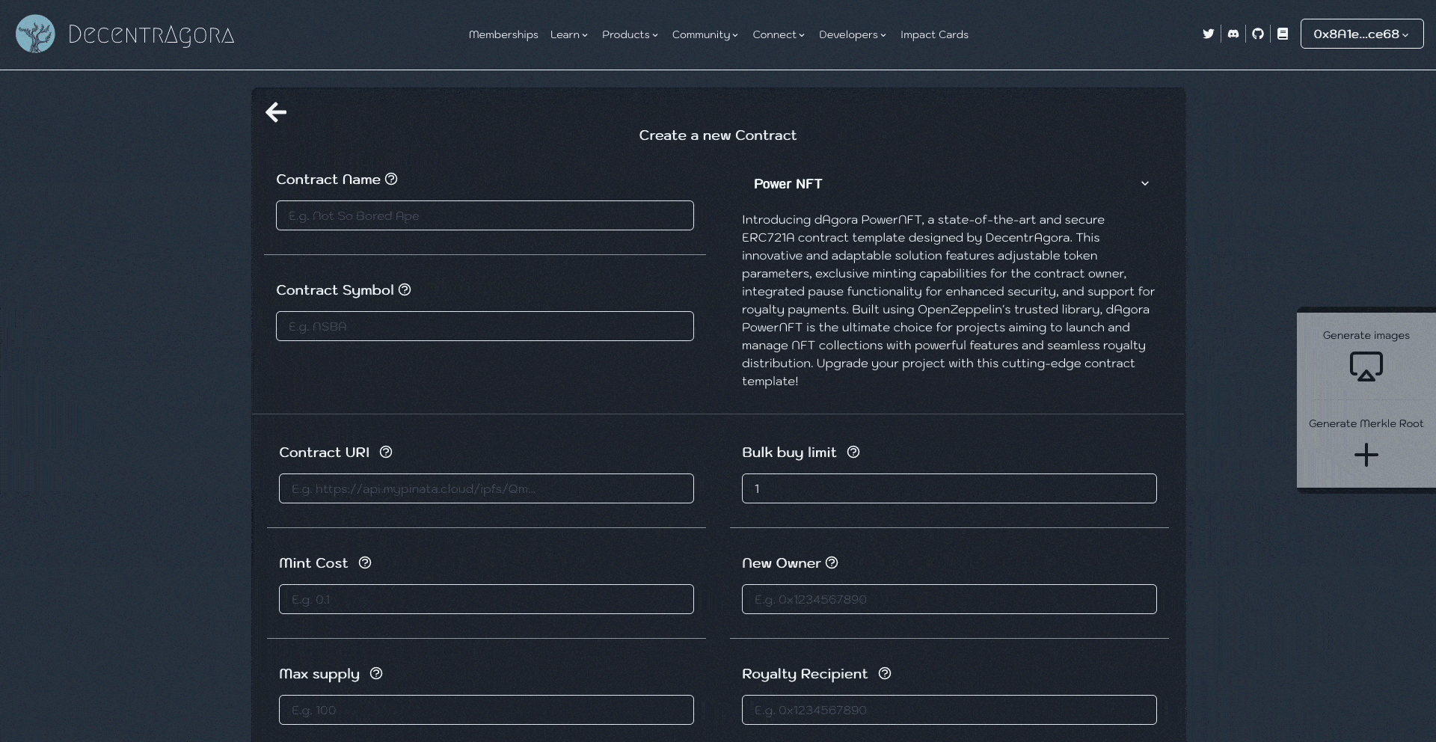Screen dimensions: 1436x742
Task: Click the DecentrAgora tree logo
Action: (x=35, y=34)
